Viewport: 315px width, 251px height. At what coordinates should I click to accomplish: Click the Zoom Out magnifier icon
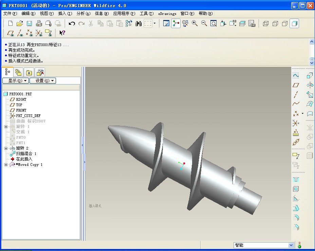[204, 23]
